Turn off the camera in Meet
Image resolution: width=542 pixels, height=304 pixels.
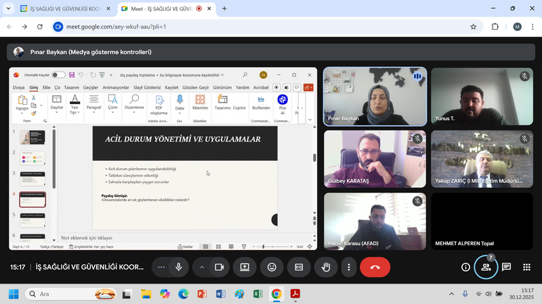219,267
